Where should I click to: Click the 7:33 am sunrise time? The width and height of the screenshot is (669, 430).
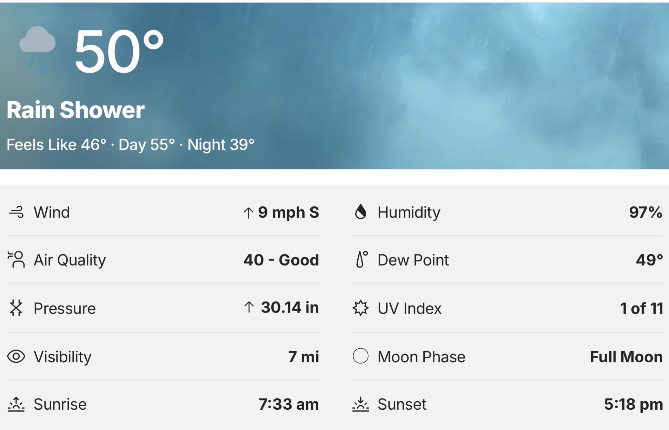289,404
